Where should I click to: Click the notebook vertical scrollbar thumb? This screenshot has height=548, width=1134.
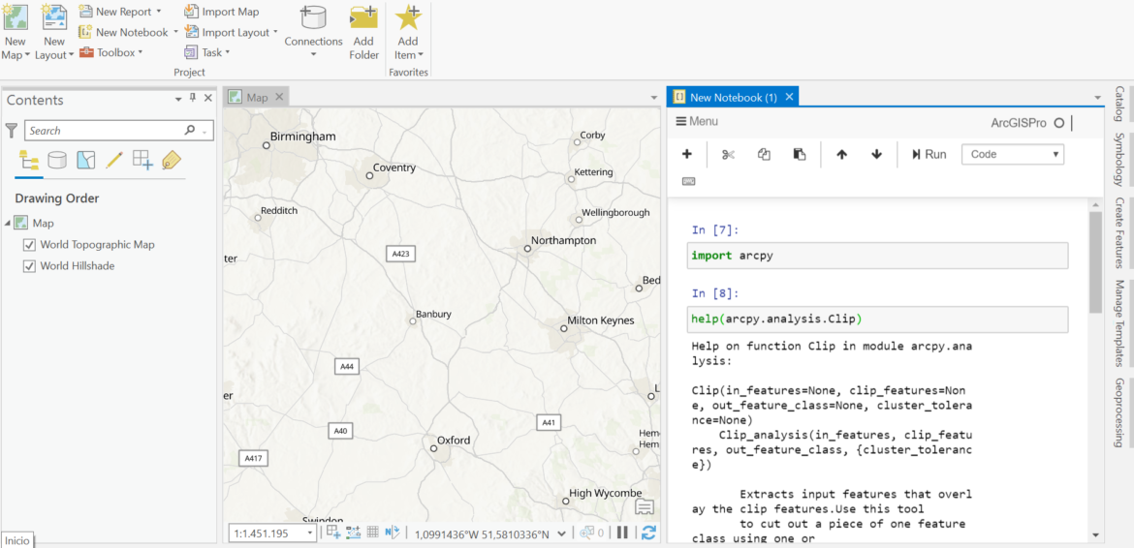click(x=1095, y=261)
